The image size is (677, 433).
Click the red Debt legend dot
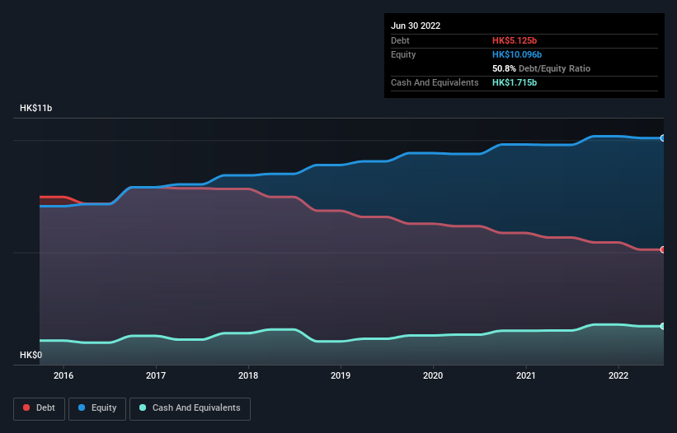26,407
